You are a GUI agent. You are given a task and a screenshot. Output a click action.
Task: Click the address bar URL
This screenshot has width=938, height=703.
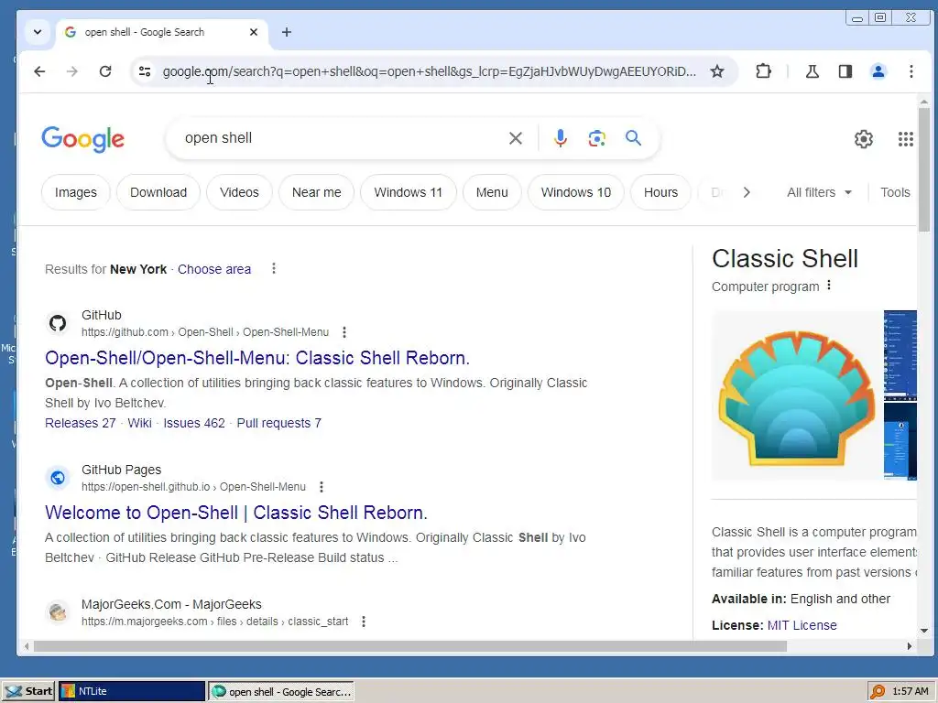pyautogui.click(x=429, y=71)
